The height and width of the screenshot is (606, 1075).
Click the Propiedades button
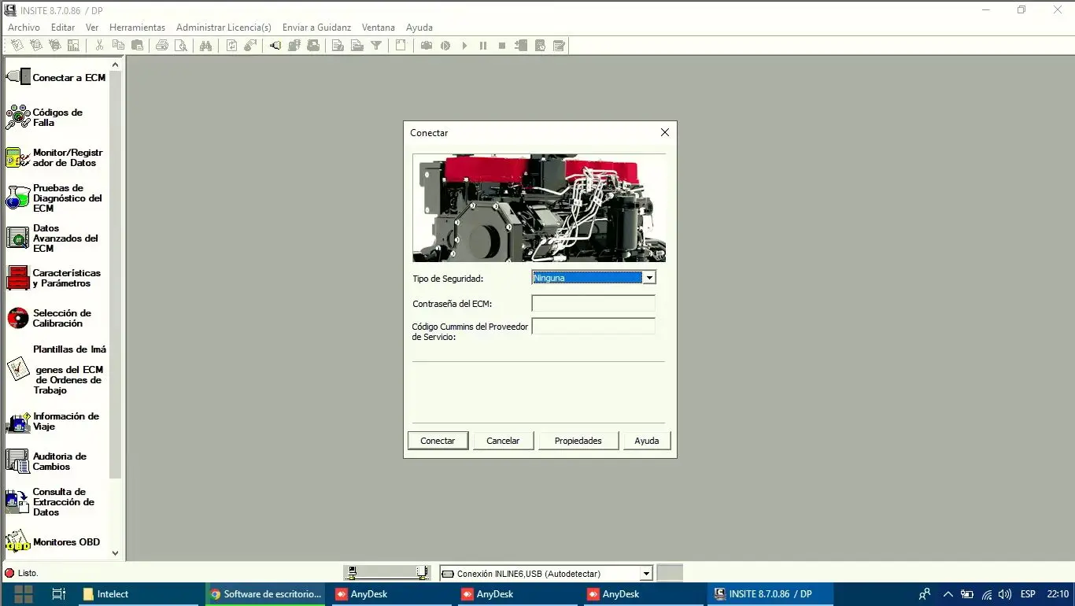click(578, 441)
